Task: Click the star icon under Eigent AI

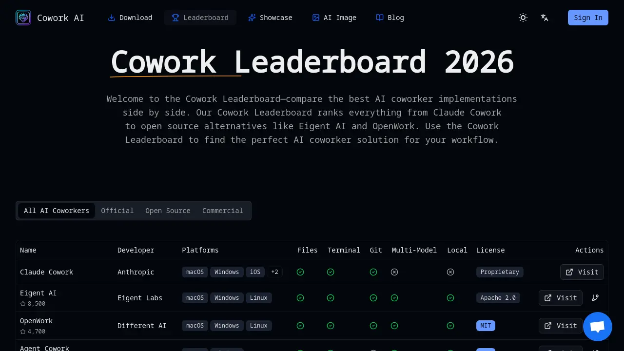Action: [23, 304]
